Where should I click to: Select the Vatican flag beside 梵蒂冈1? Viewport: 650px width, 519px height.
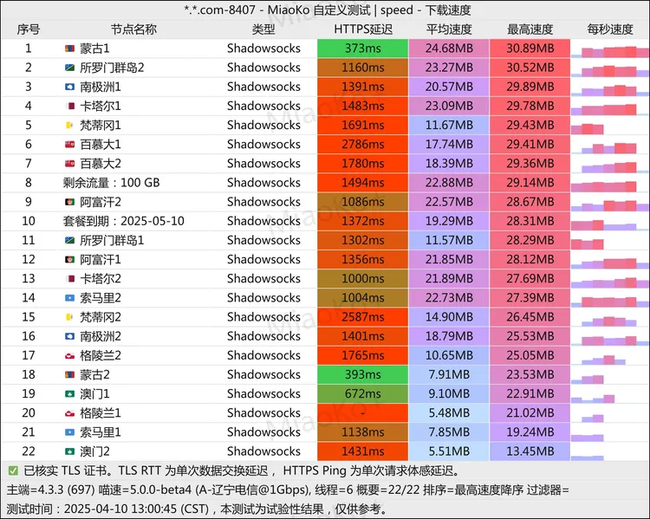tap(70, 125)
